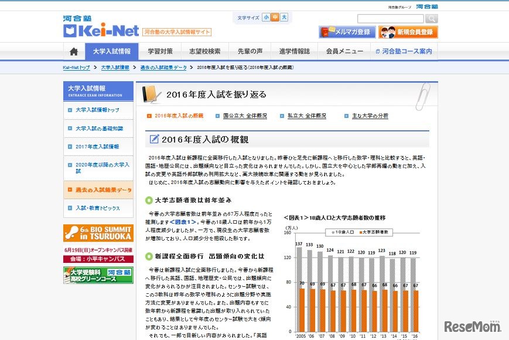This screenshot has height=340, width=509.
Task: Click 2020年度以降の大学入試 in sidebar
Action: (101, 168)
